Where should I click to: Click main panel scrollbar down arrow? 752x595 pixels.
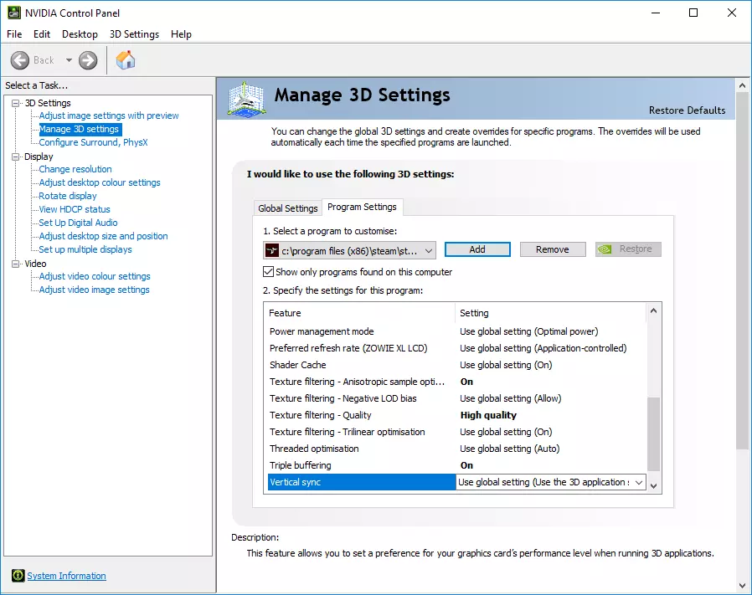743,586
